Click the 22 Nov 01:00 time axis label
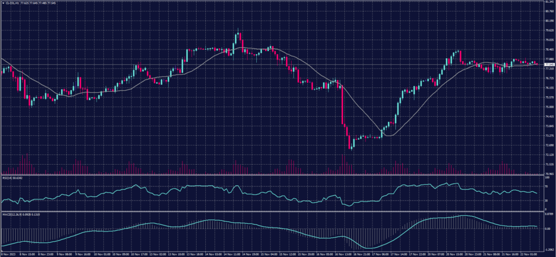The width and height of the screenshot is (556, 257). coord(529,254)
